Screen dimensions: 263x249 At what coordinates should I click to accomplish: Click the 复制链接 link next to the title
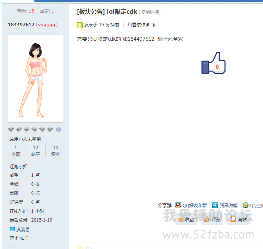(150, 12)
